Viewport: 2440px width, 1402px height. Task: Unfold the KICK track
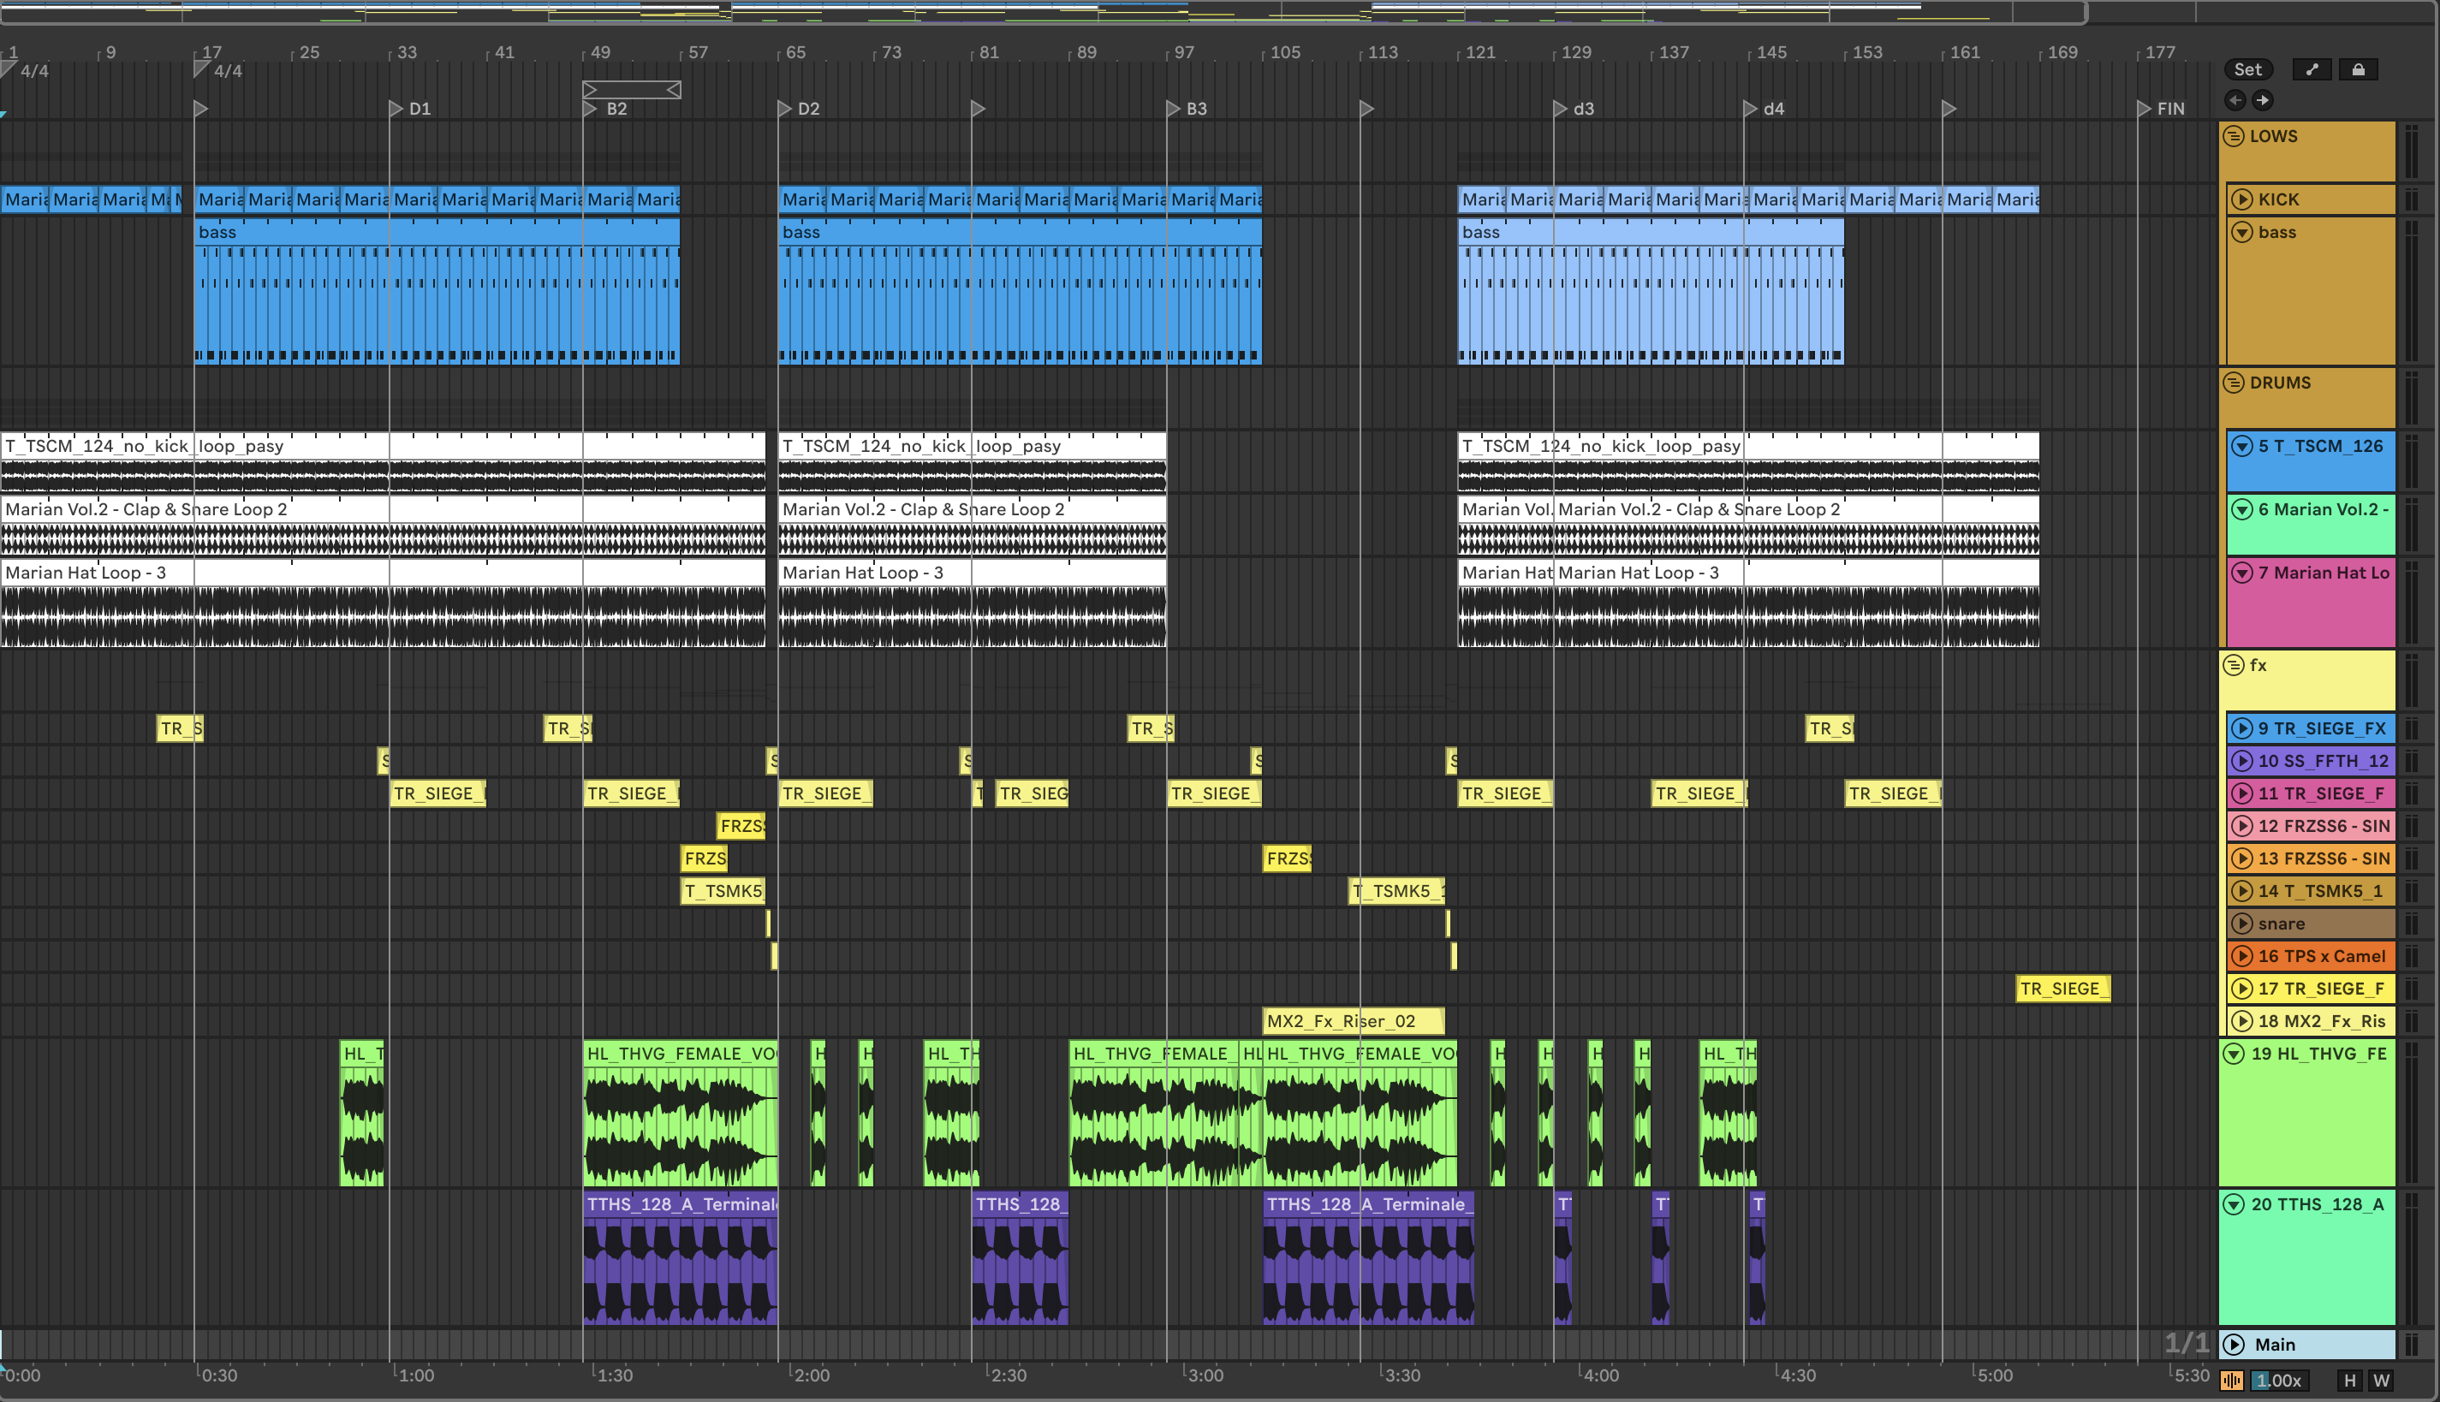(2241, 199)
